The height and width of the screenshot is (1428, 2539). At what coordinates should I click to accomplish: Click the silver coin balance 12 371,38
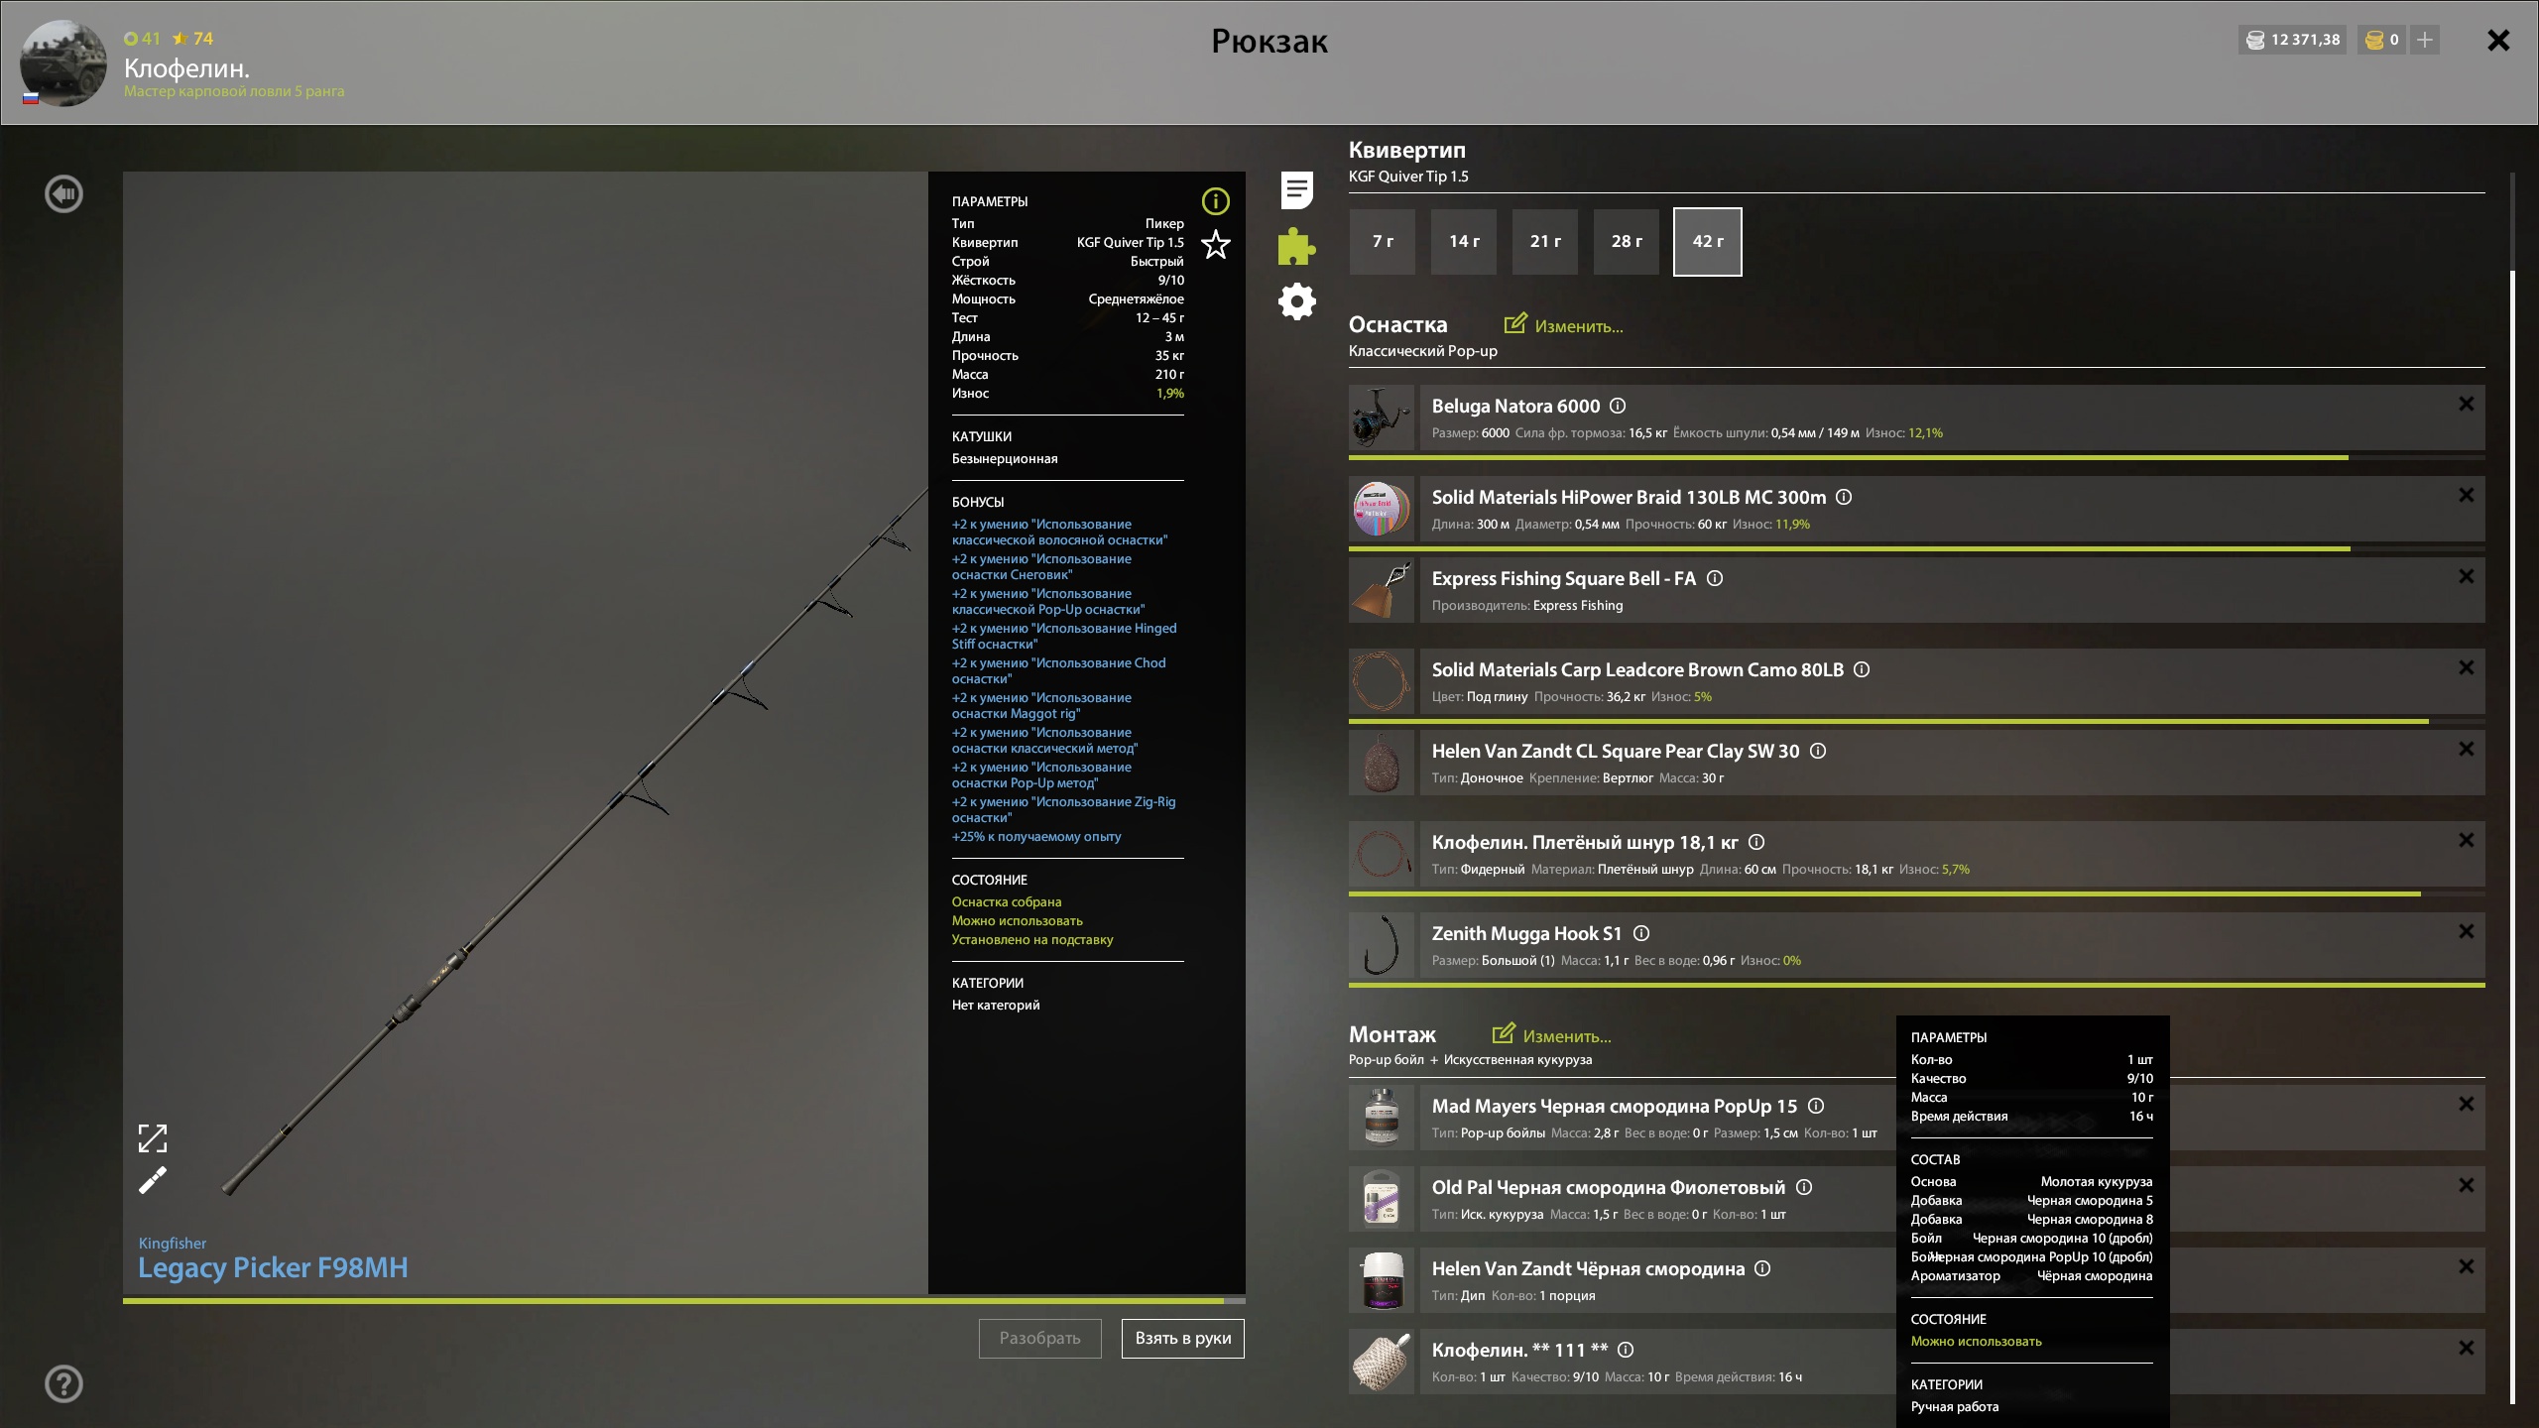2292,41
